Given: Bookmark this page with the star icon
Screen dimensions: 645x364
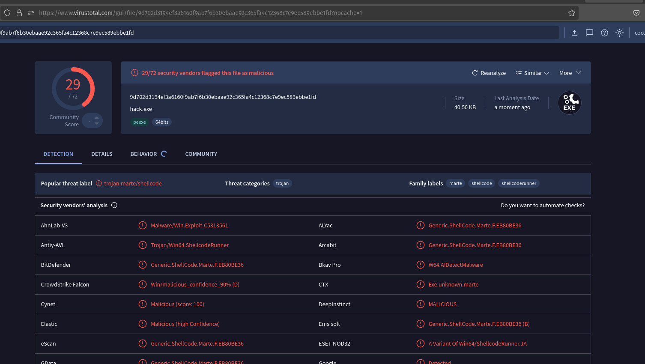Looking at the screenshot, I should [x=571, y=13].
